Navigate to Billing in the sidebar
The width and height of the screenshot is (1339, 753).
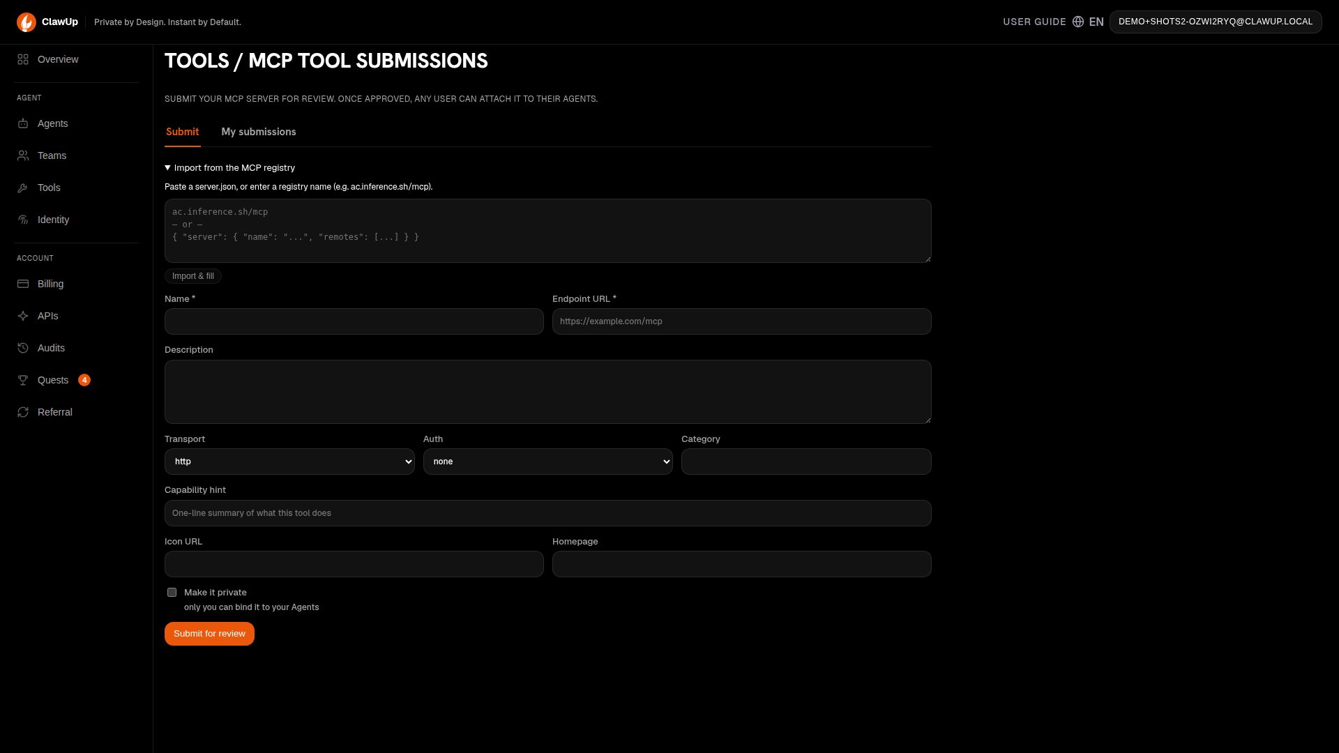tap(77, 284)
